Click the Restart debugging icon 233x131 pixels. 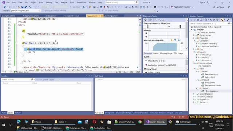(x=108, y=7)
